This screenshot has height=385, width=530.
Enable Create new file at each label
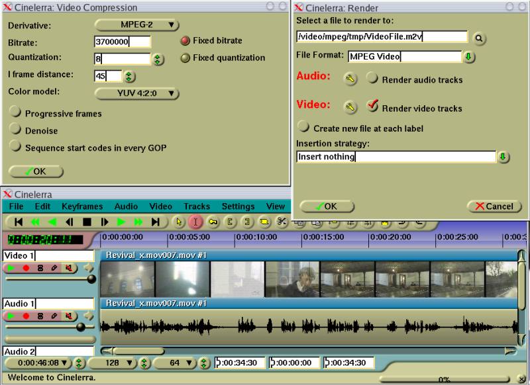tap(303, 127)
